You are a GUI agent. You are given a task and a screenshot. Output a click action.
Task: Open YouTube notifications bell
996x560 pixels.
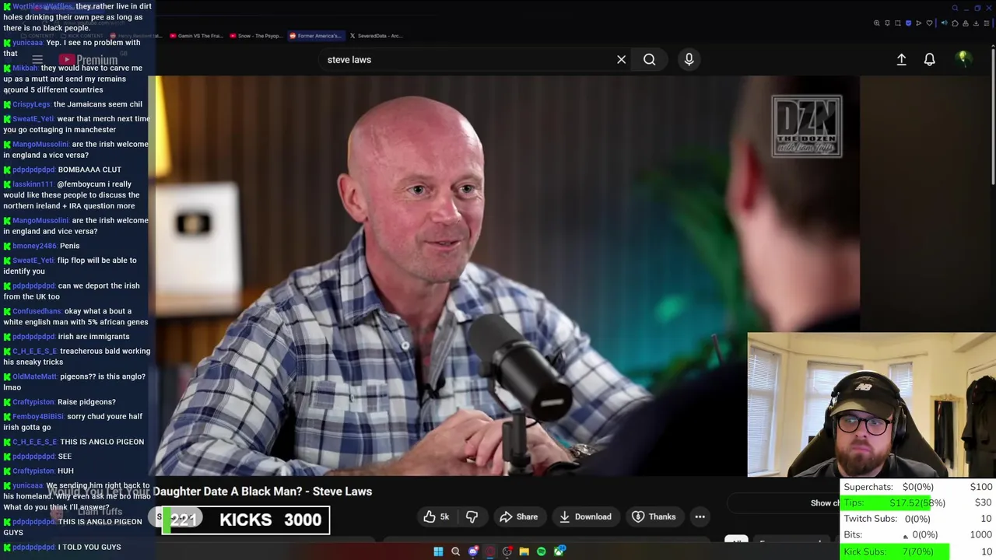(x=929, y=59)
